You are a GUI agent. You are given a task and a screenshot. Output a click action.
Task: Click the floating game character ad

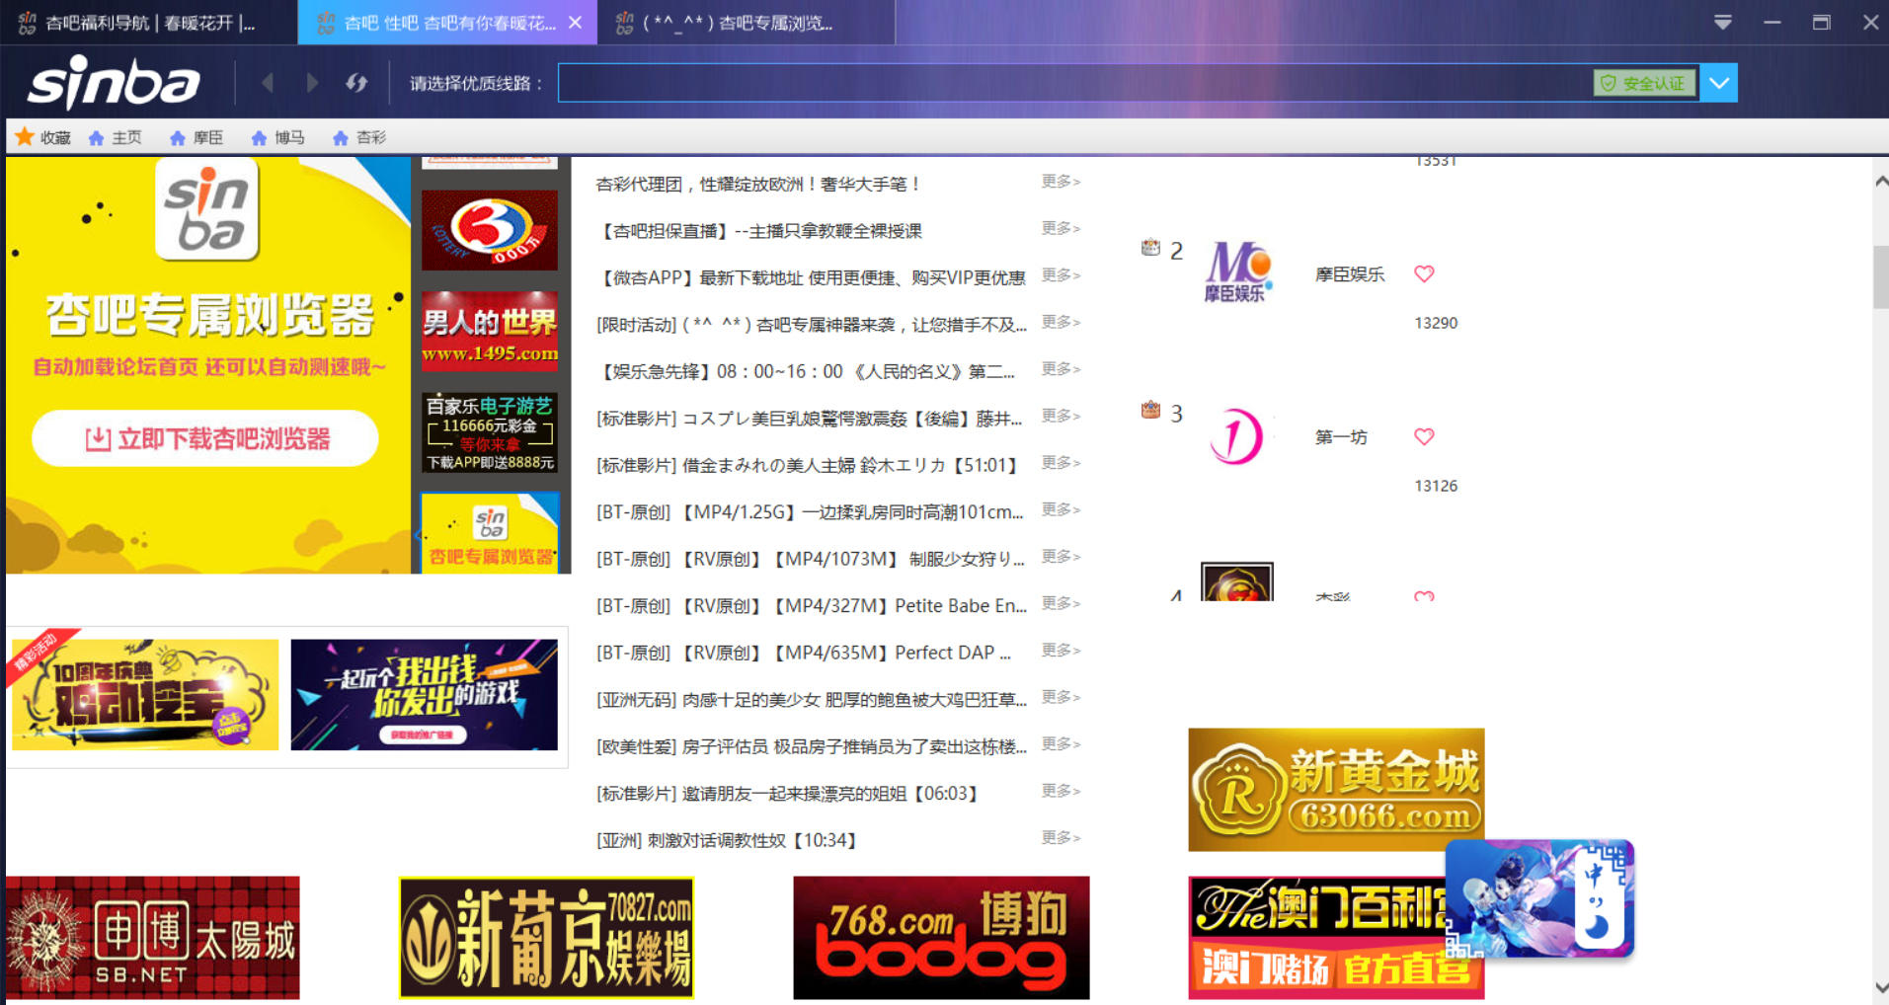(1539, 898)
